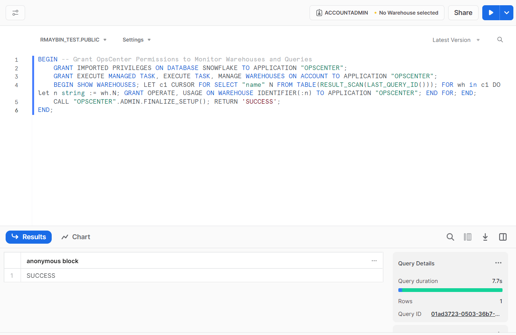
Task: Click line number 6 in the editor
Action: point(16,110)
